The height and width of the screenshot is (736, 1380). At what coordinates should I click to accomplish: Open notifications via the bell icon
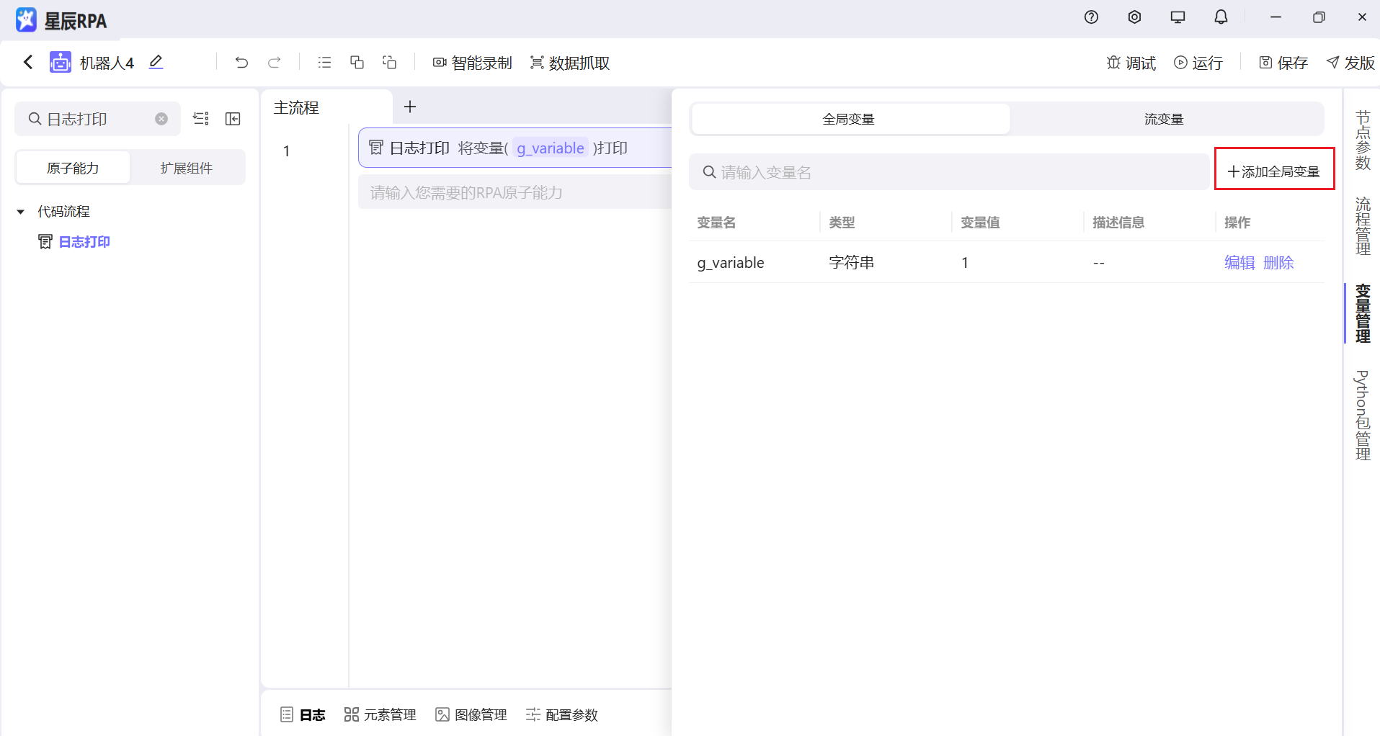[1221, 17]
